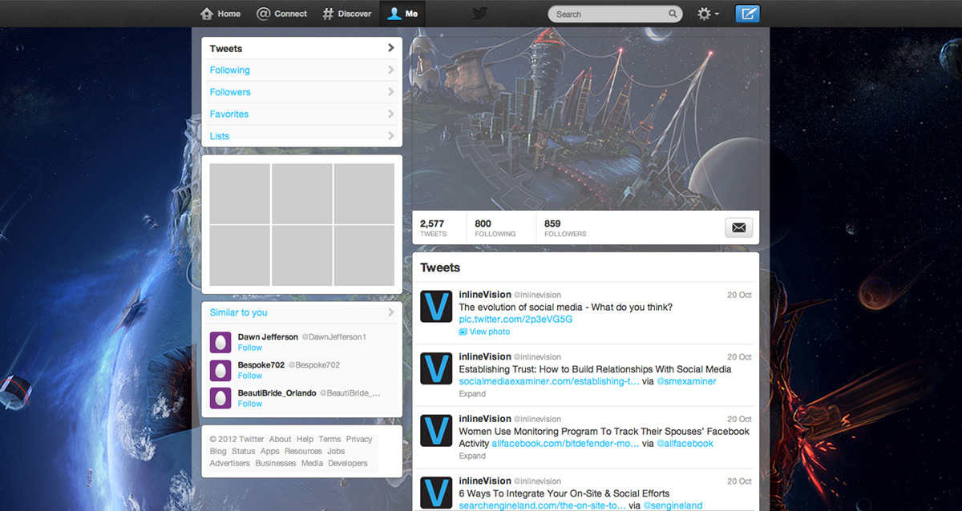Open the Blog footer link
The height and width of the screenshot is (511, 962).
point(218,451)
